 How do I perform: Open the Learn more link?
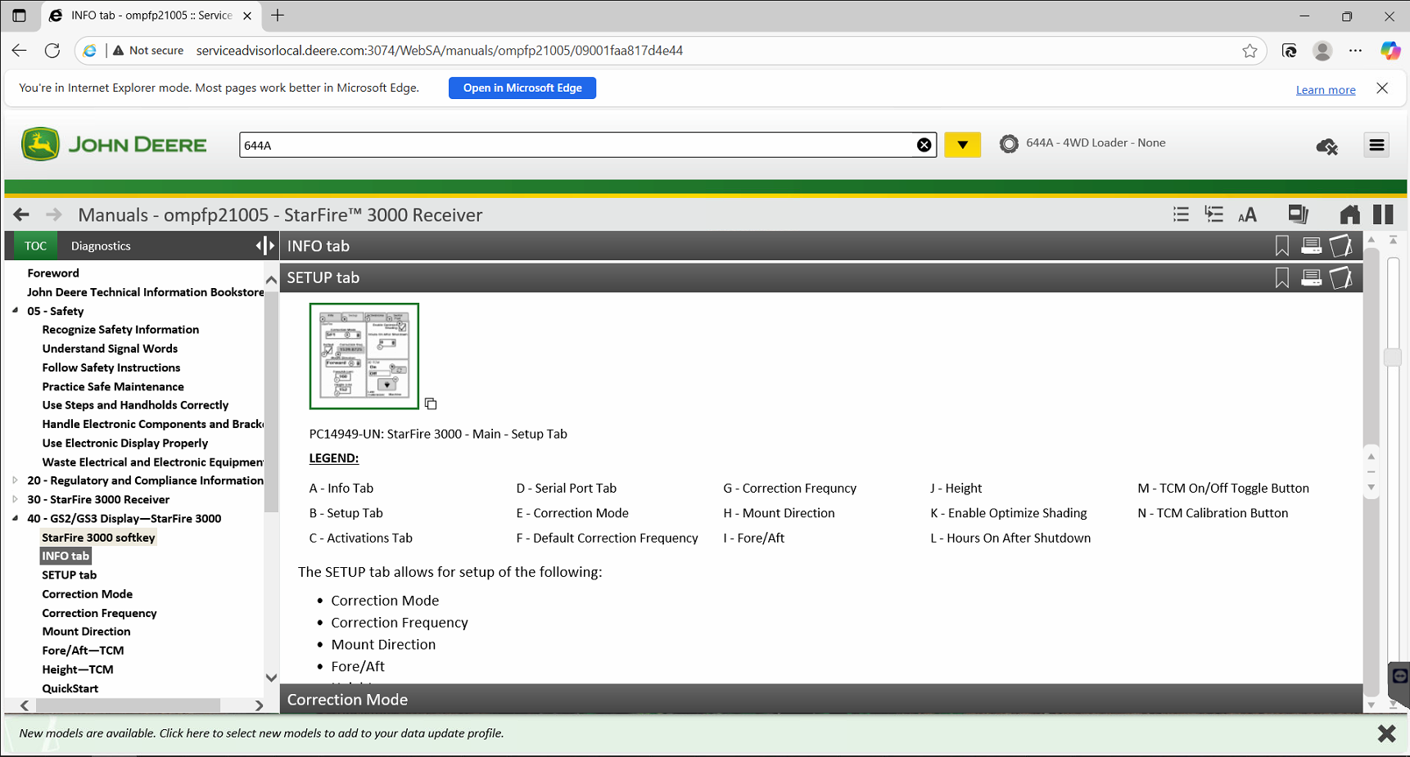1325,90
